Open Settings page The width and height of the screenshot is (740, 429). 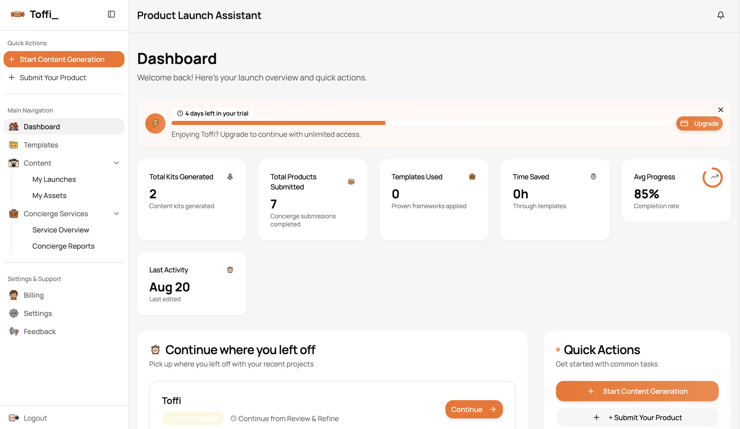pyautogui.click(x=64, y=313)
